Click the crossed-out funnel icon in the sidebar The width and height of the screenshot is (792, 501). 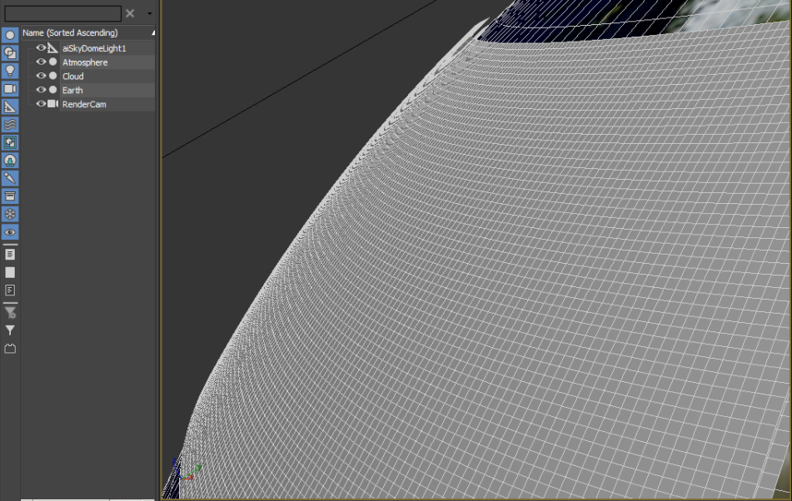(x=9, y=310)
